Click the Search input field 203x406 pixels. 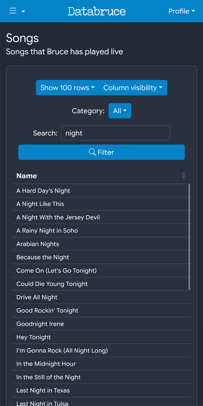tap(115, 133)
